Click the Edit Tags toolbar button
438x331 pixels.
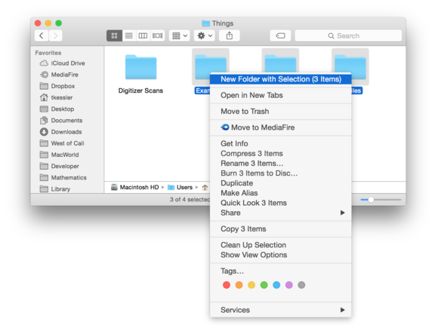point(280,35)
